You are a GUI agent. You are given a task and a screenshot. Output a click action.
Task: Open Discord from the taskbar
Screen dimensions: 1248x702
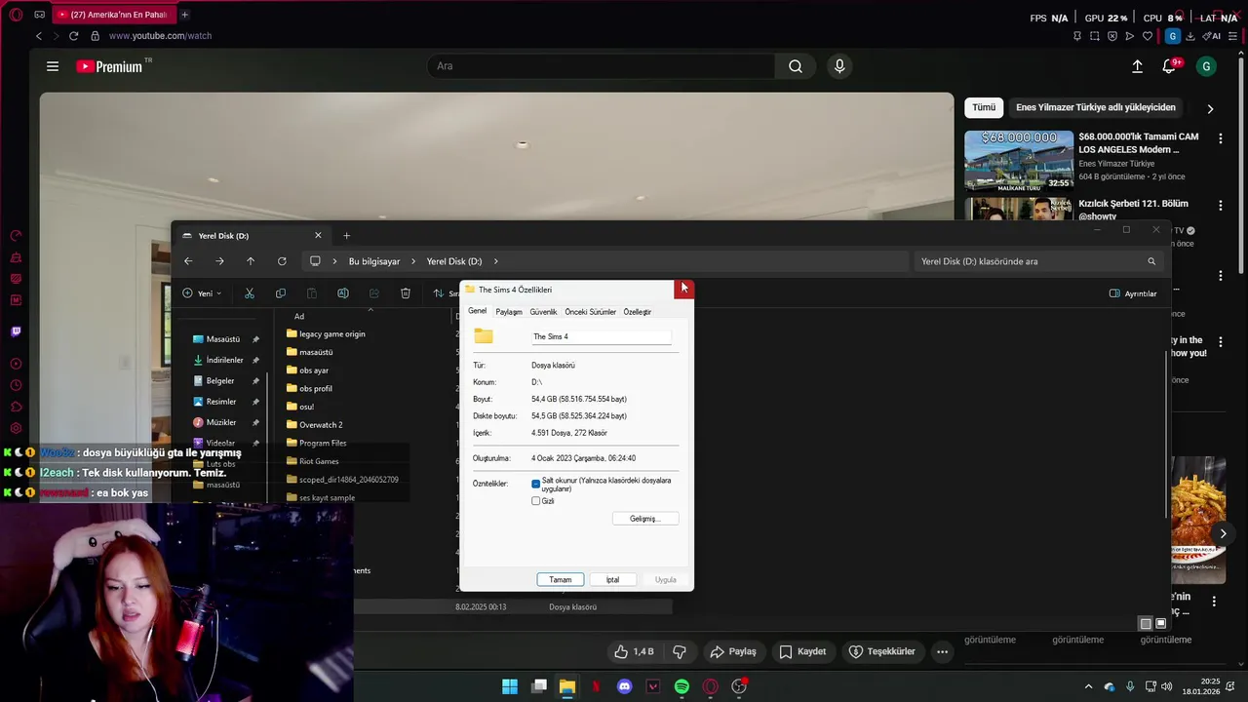point(625,686)
